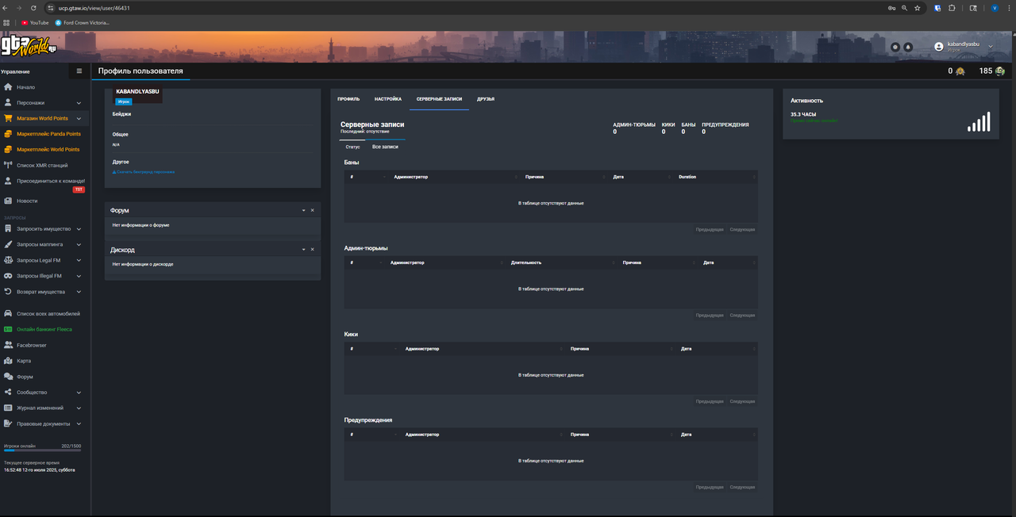Open the Форум chat bubbles icon
This screenshot has width=1016, height=517.
[x=8, y=377]
